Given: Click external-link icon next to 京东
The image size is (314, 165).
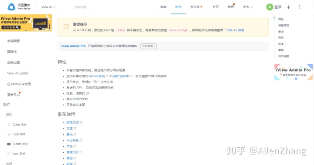Looking at the screenshot, I should tap(75, 146).
